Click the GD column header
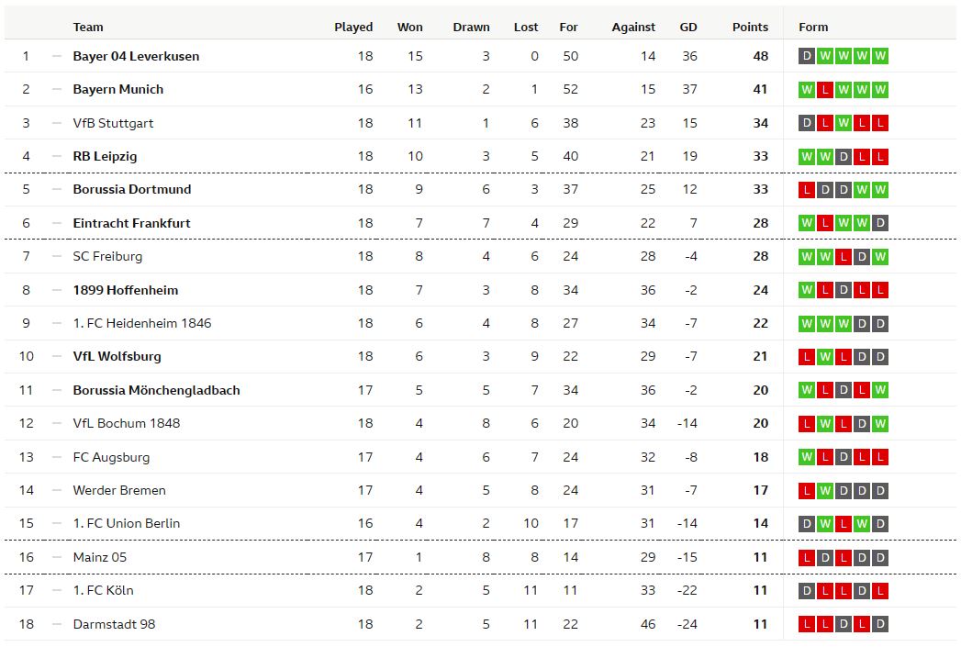Viewport: 961px width, 647px height. (x=688, y=27)
